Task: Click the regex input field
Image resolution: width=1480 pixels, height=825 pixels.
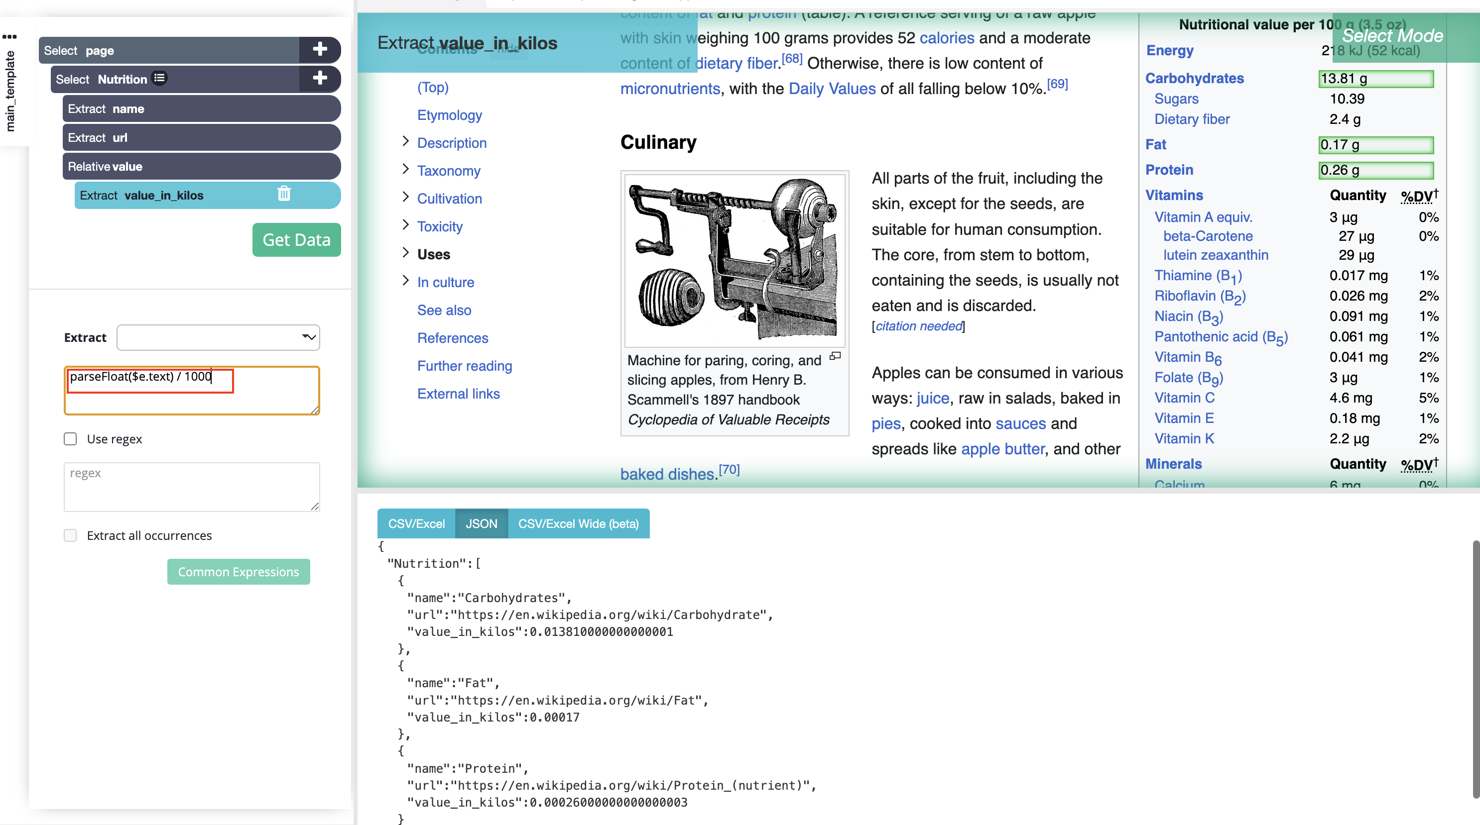Action: [x=192, y=487]
